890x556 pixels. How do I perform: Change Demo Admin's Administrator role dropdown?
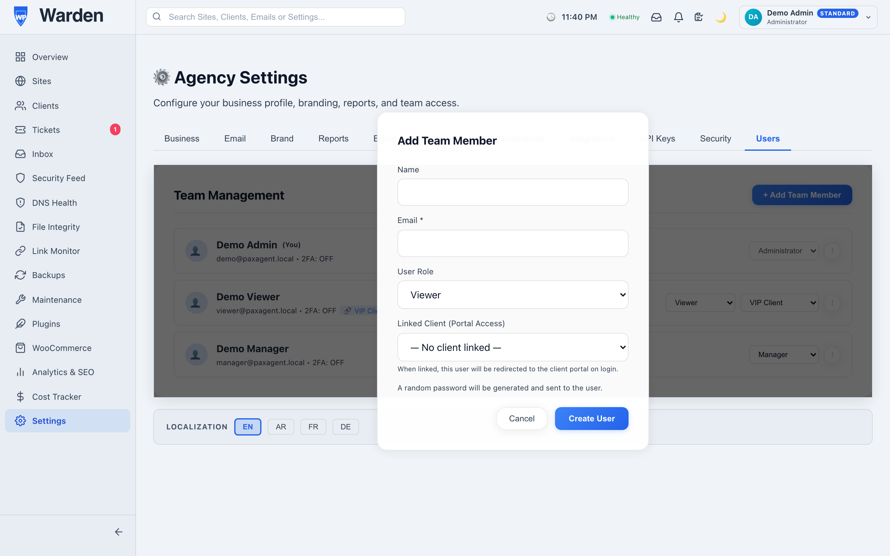pos(784,251)
